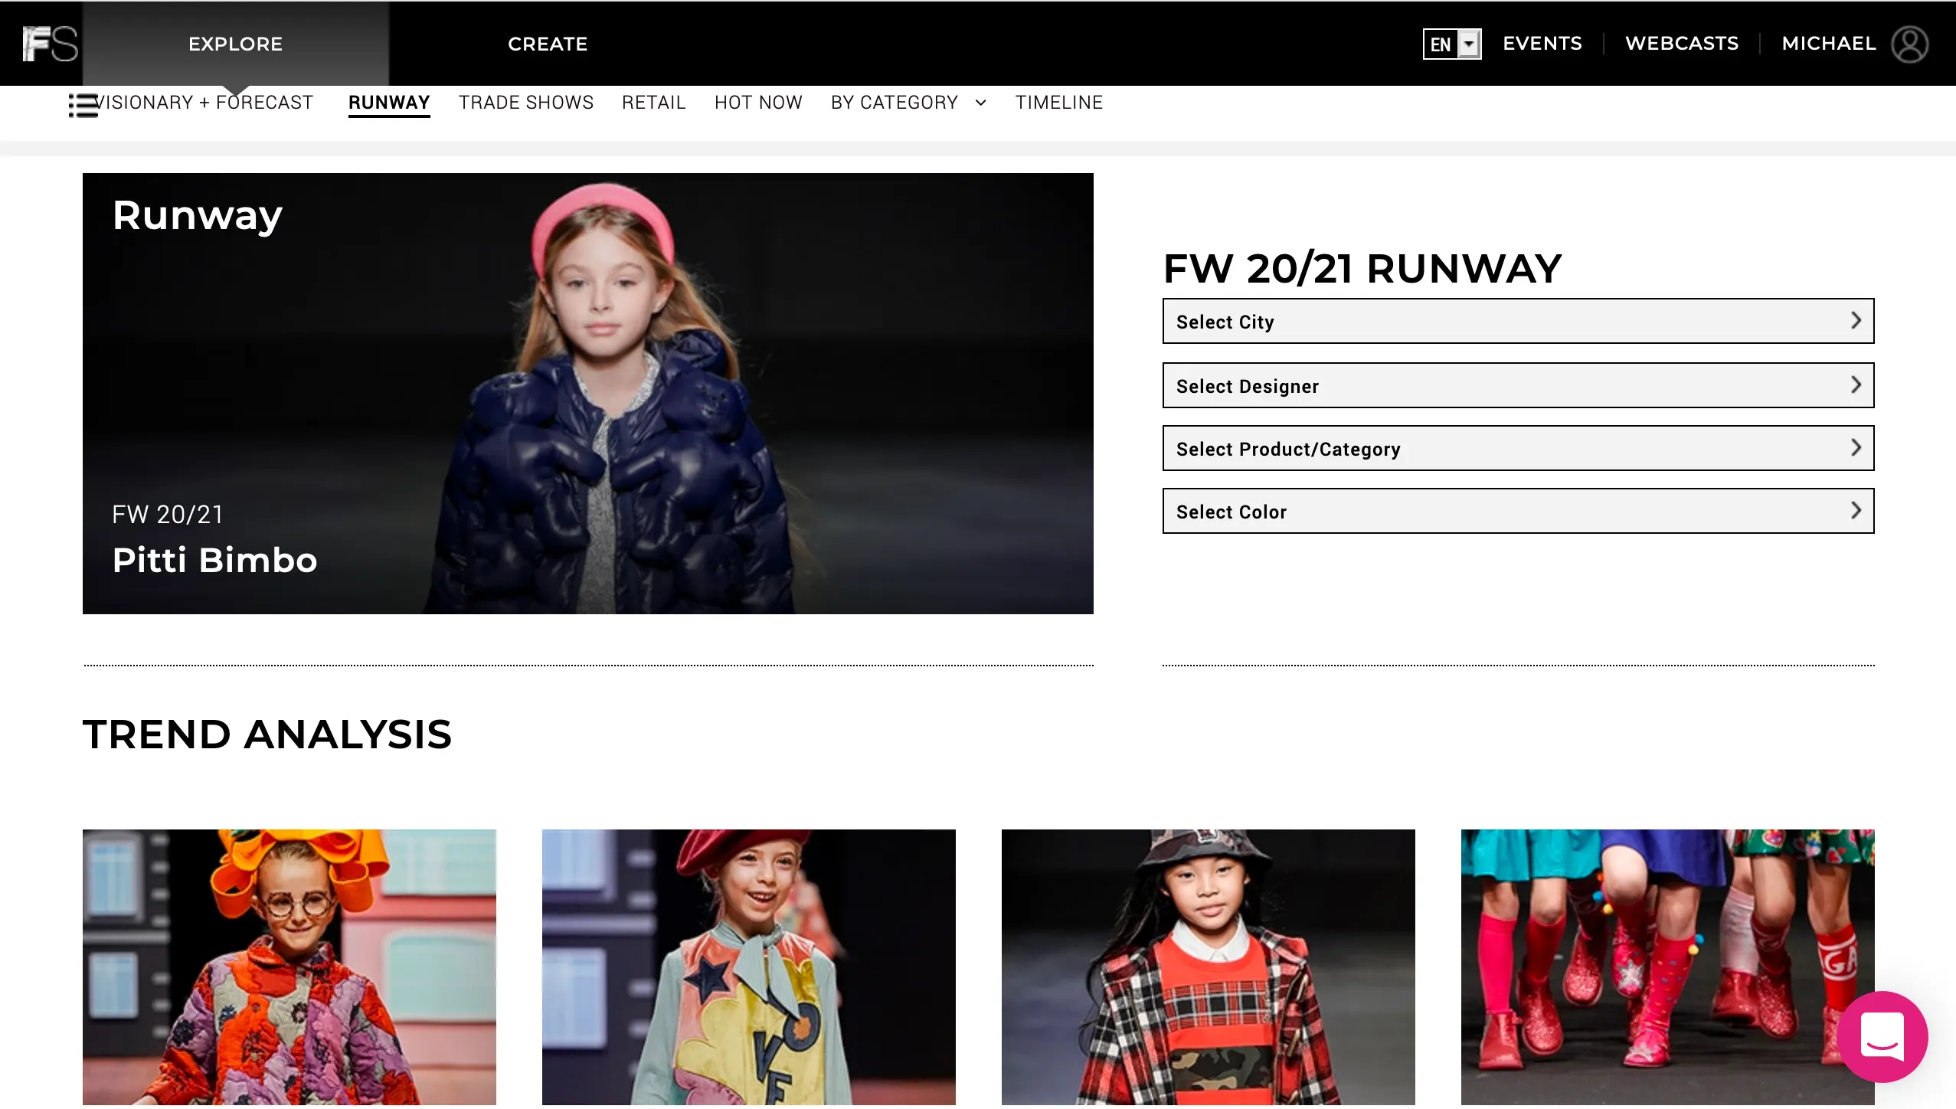This screenshot has height=1109, width=1956.
Task: Open the Events link
Action: 1542,44
